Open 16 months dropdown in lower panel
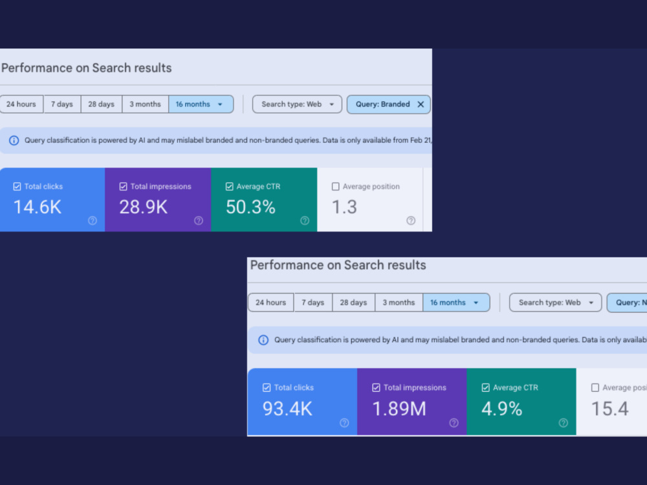The image size is (647, 485). tap(456, 303)
